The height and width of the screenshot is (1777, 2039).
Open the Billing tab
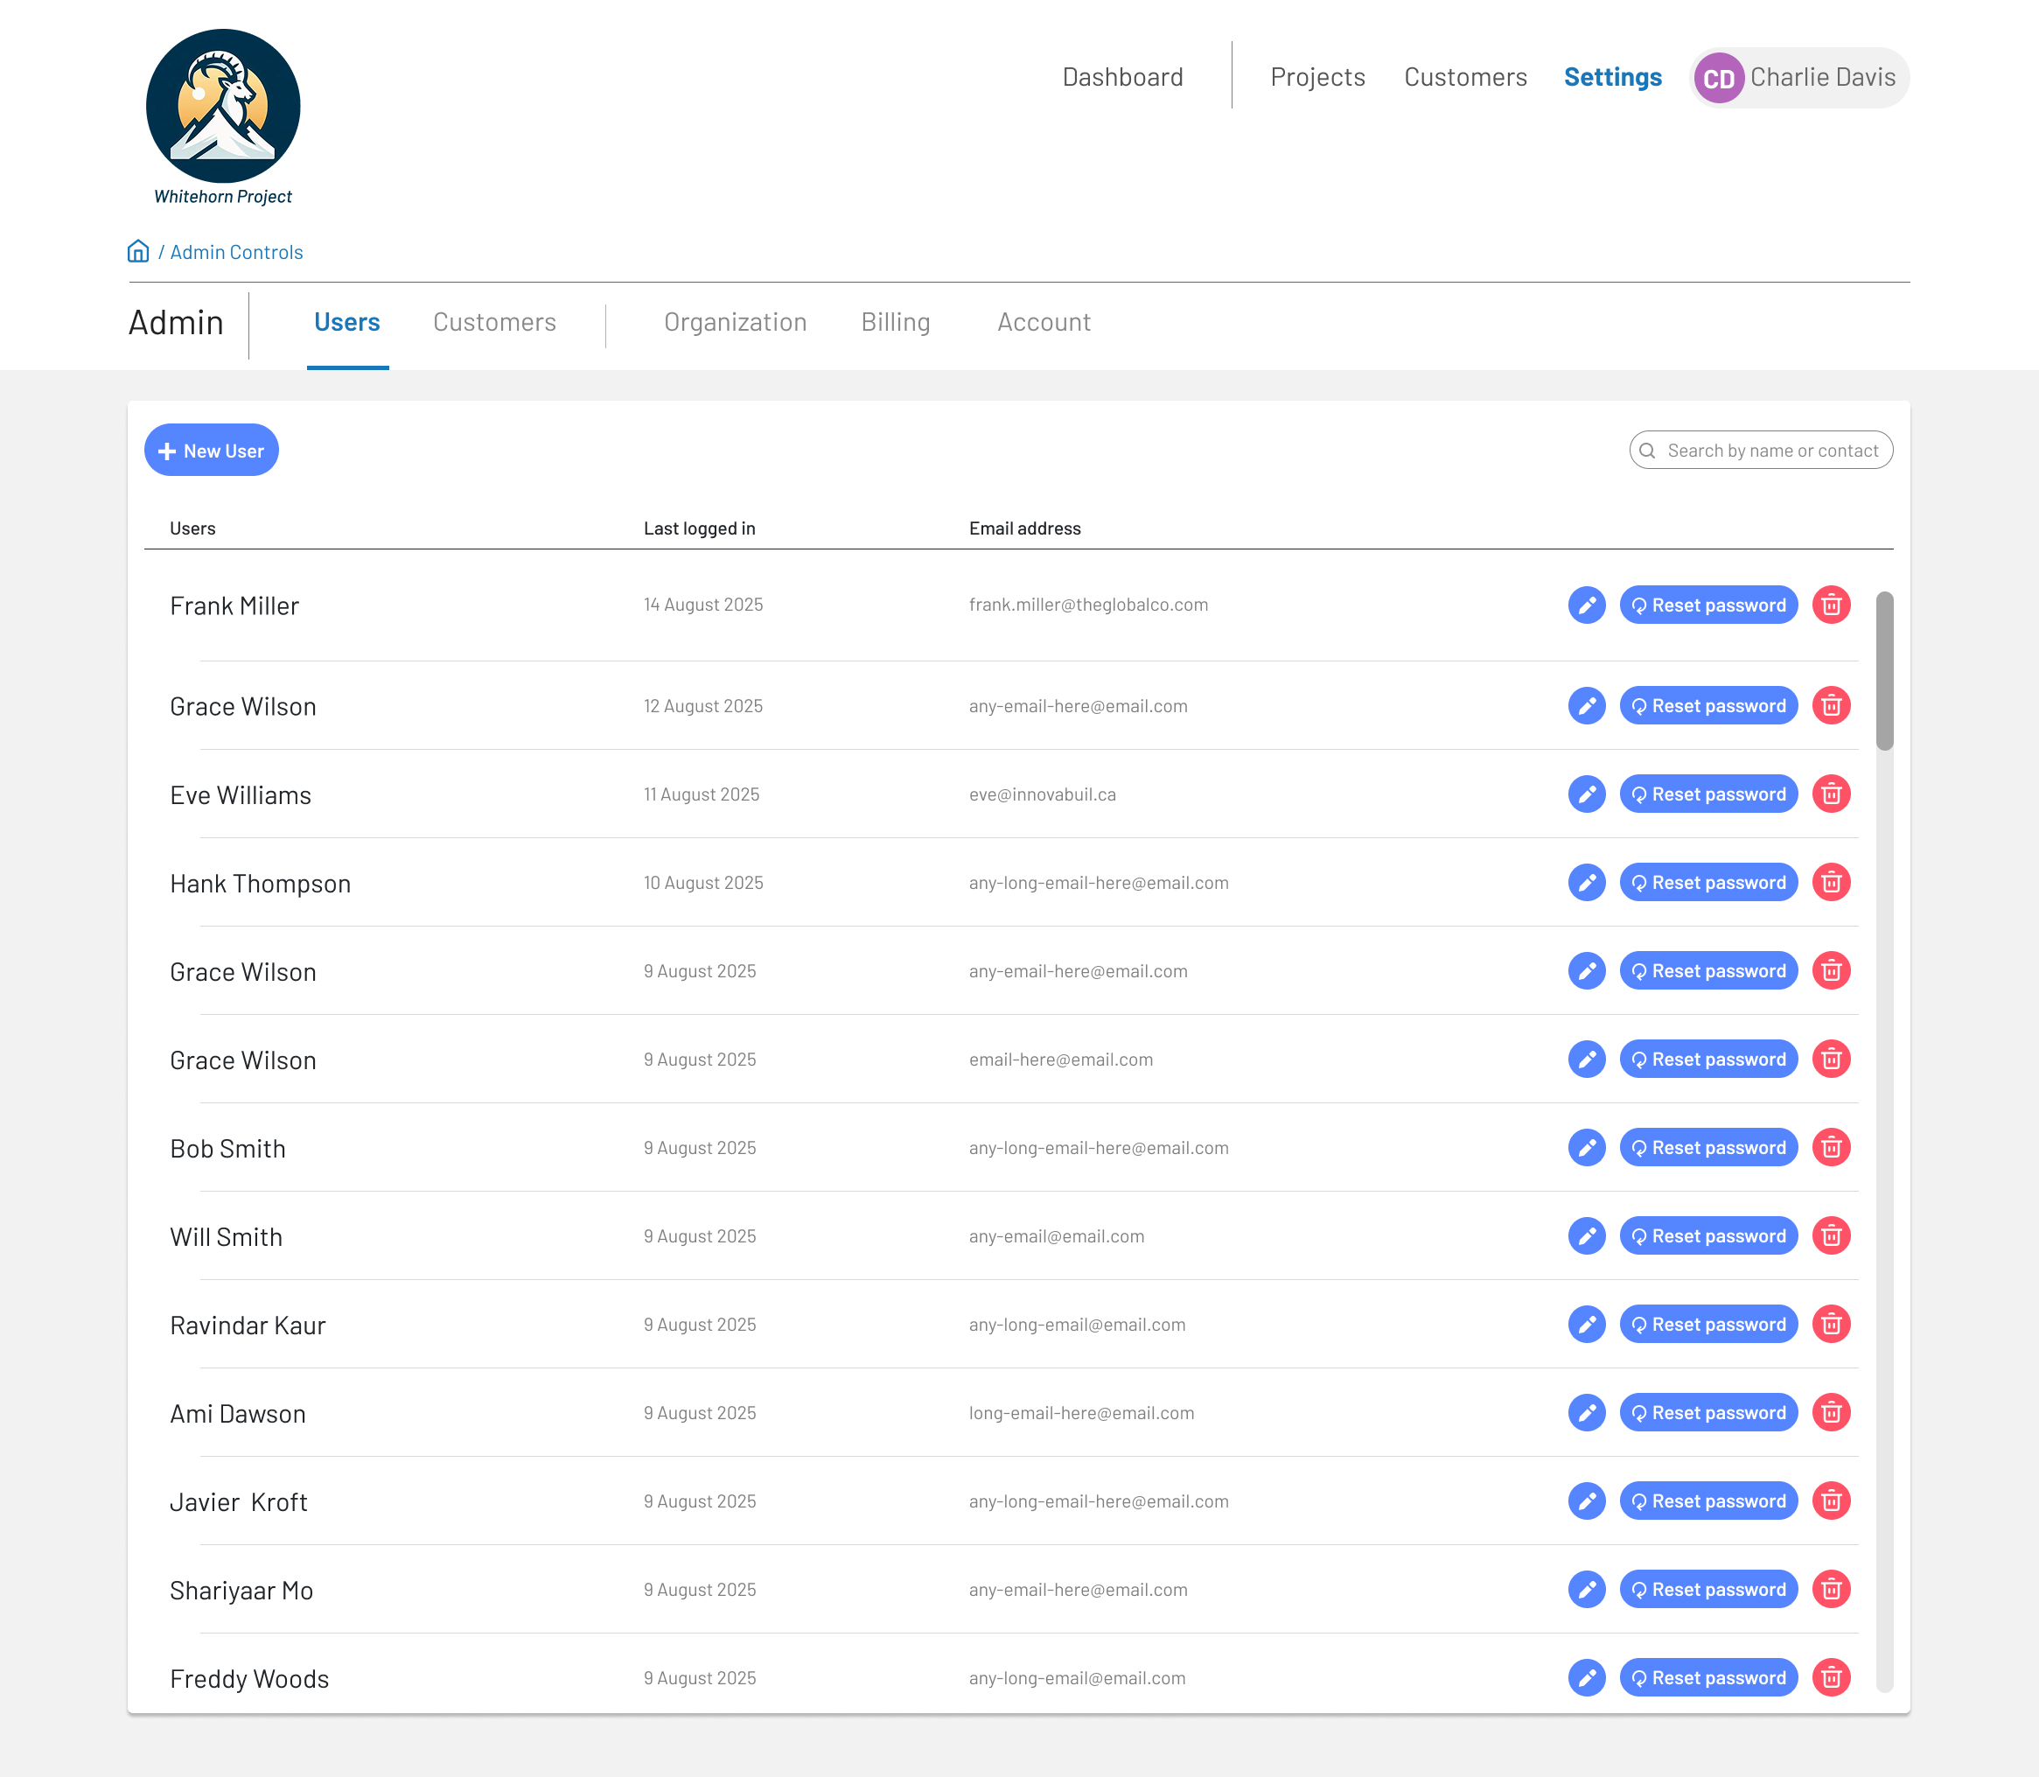(895, 322)
